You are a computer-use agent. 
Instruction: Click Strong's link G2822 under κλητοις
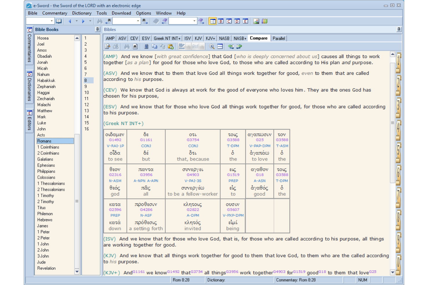[x=193, y=210]
